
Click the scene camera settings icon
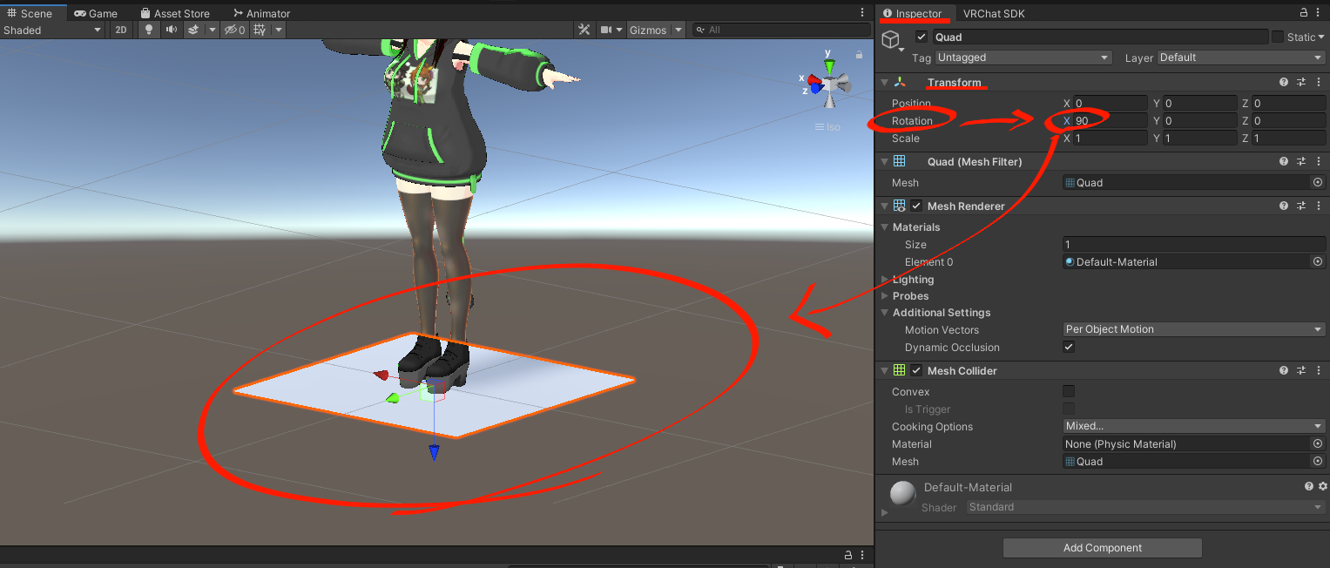606,30
